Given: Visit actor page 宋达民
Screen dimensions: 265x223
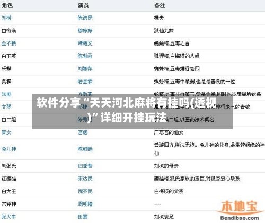Looking at the screenshot, I should point(85,179).
